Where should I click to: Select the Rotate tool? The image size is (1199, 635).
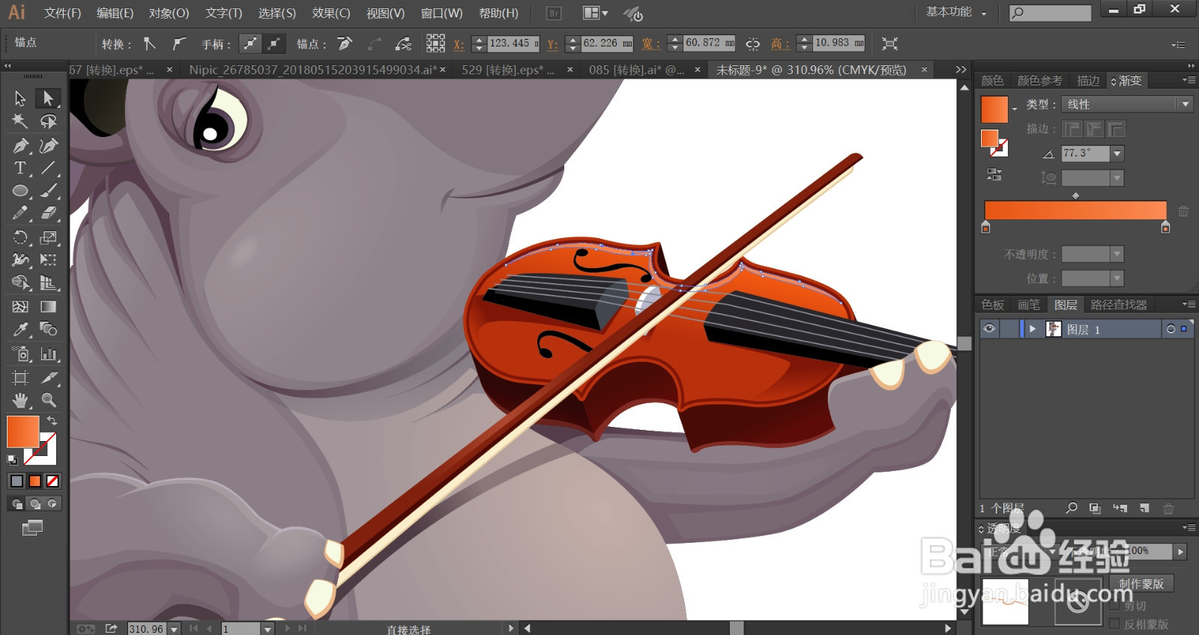click(x=20, y=237)
